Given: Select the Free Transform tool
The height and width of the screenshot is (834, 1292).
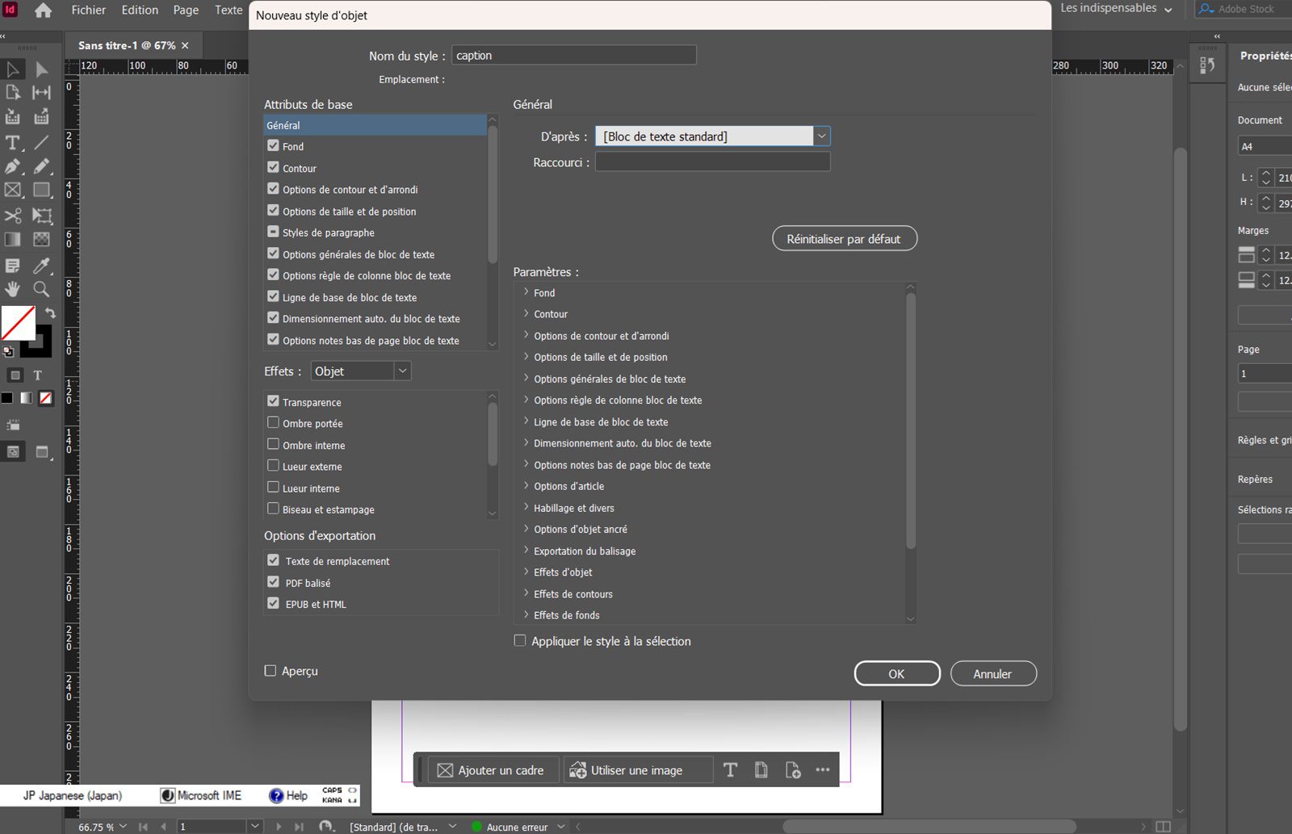Looking at the screenshot, I should click(x=41, y=216).
